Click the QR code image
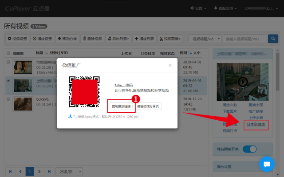The height and width of the screenshot is (177, 284). point(84,92)
